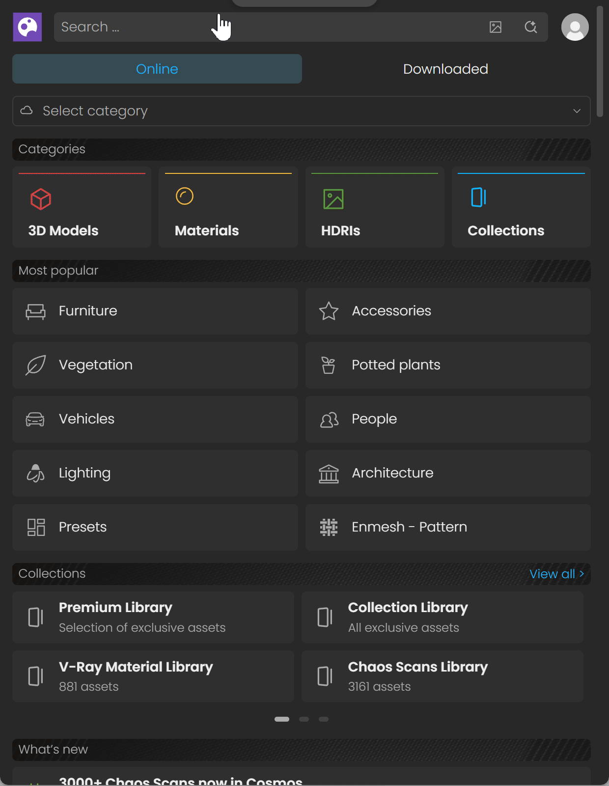This screenshot has height=786, width=609.
Task: Click the orange Materials sphere icon
Action: [x=185, y=196]
